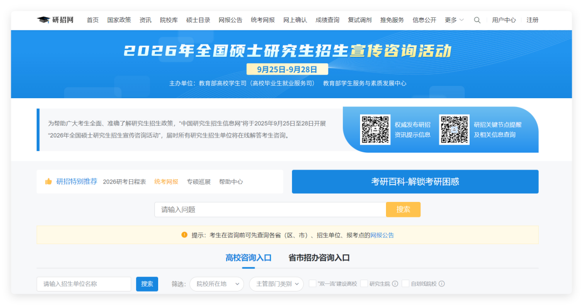Click the 考研百科-解锁考研困惑 button
583x305 pixels.
415,181
